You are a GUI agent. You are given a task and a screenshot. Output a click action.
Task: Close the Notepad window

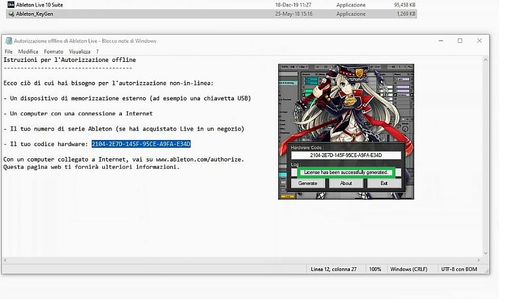click(x=479, y=40)
